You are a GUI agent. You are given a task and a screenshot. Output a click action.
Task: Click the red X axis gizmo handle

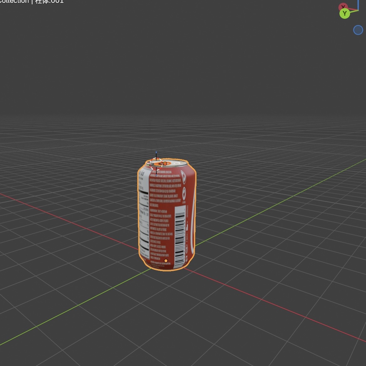(x=343, y=6)
